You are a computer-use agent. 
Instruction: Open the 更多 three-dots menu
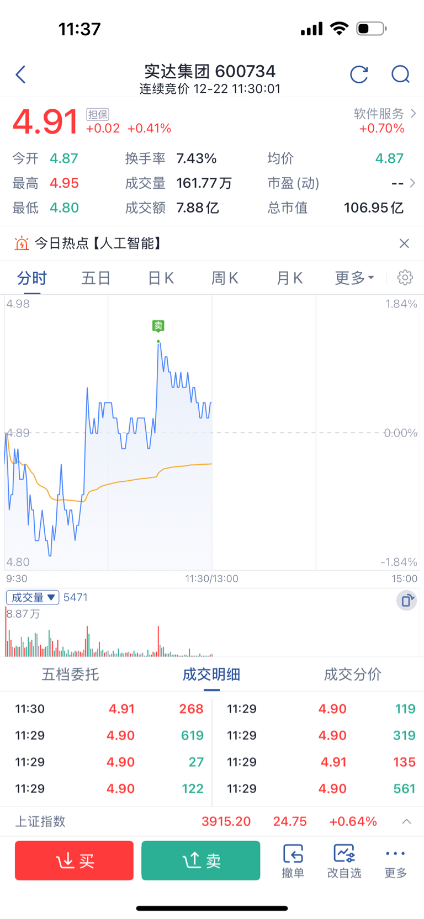(x=395, y=860)
